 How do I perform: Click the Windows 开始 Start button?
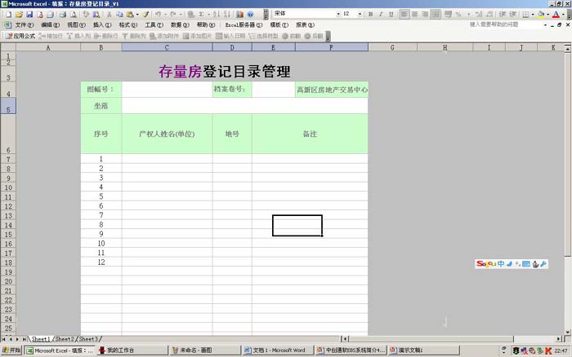[x=11, y=350]
